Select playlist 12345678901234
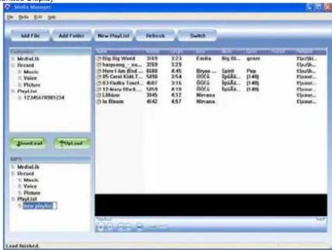This screenshot has height=250, width=332. [44, 98]
